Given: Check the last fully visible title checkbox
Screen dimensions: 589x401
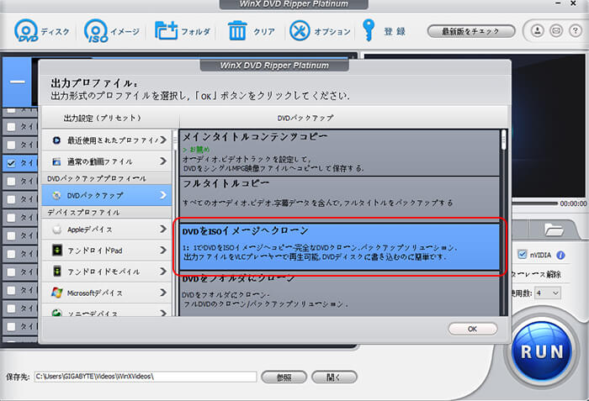Looking at the screenshot, I should [11, 327].
